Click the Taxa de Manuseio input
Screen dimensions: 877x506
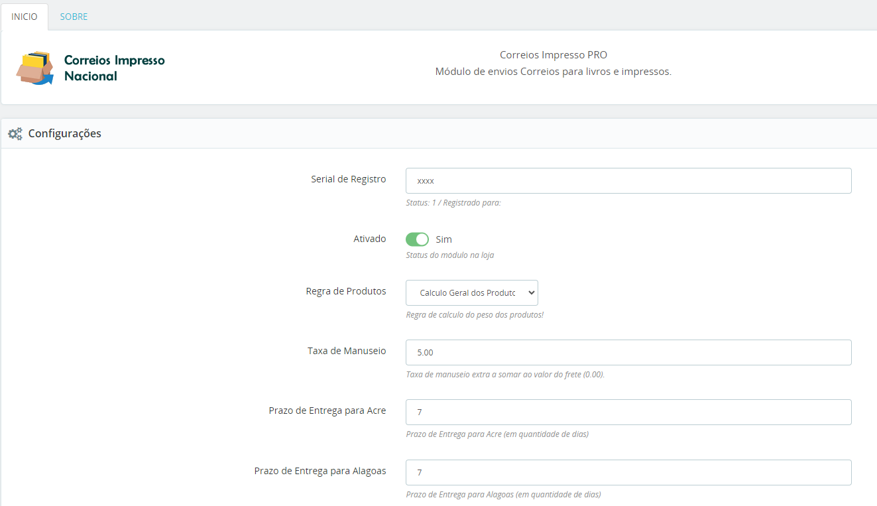628,352
